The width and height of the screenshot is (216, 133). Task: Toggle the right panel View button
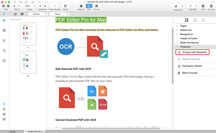[x=8, y=6]
